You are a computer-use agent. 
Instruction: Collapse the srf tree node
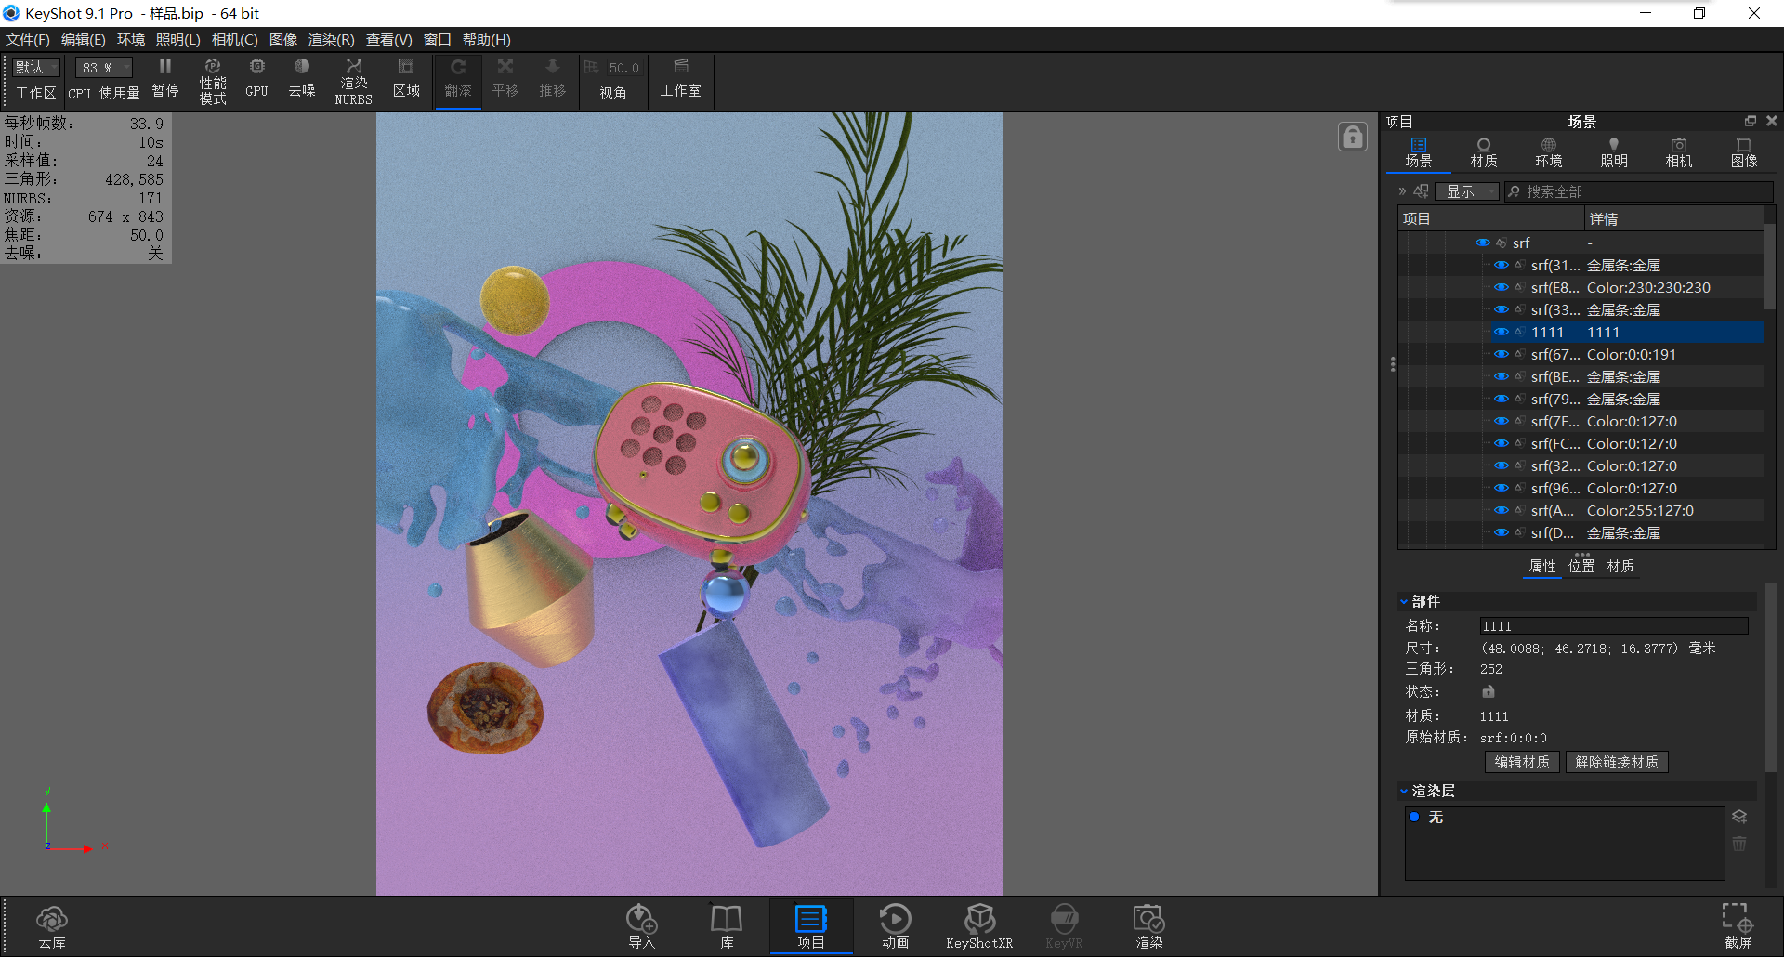[1463, 243]
